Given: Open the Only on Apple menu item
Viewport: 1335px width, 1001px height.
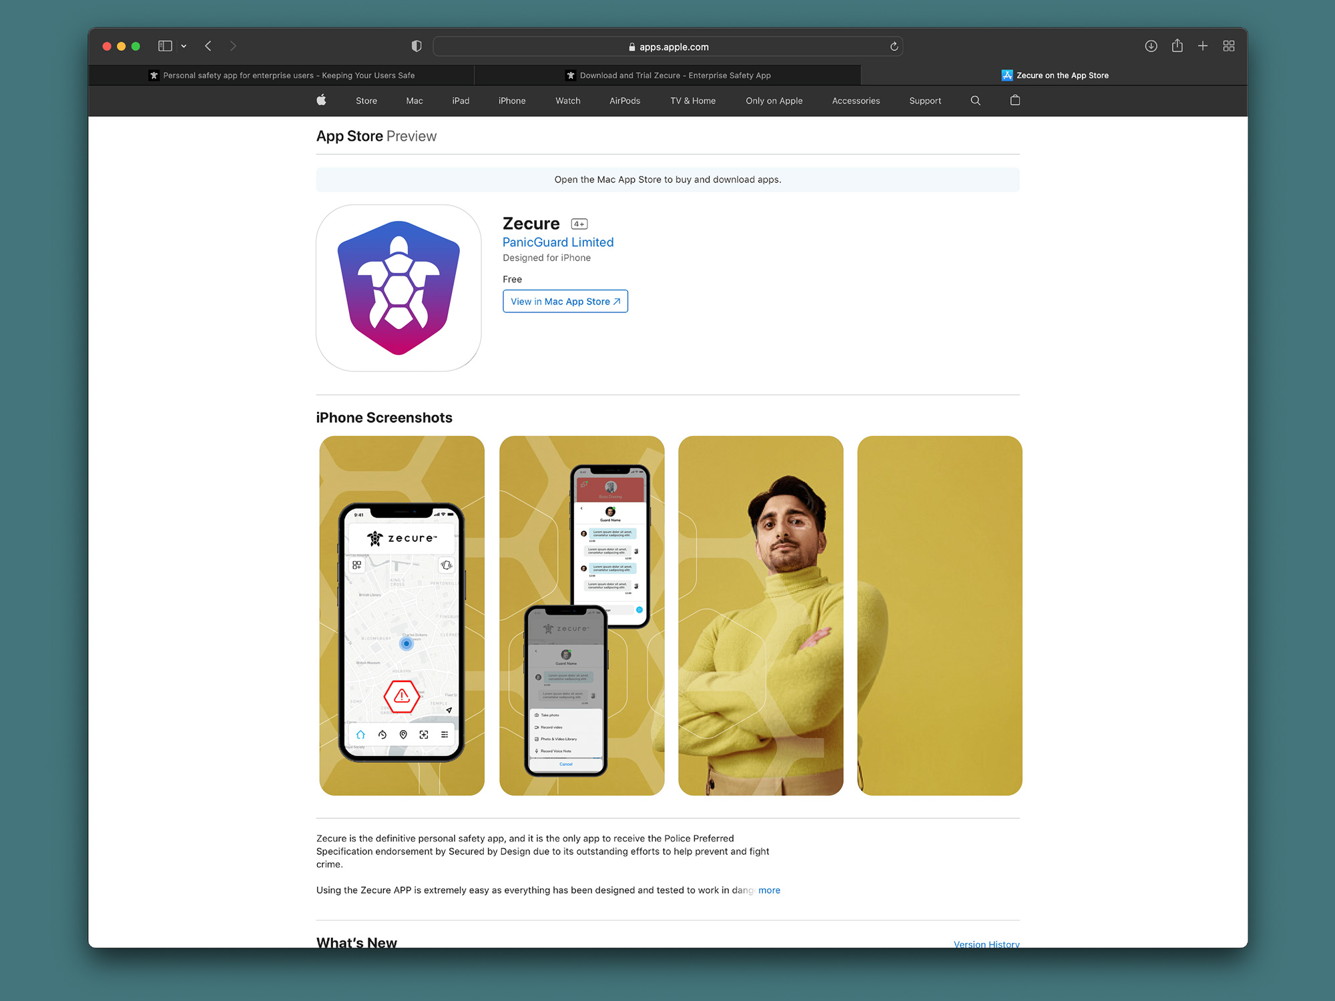Looking at the screenshot, I should click(x=774, y=101).
